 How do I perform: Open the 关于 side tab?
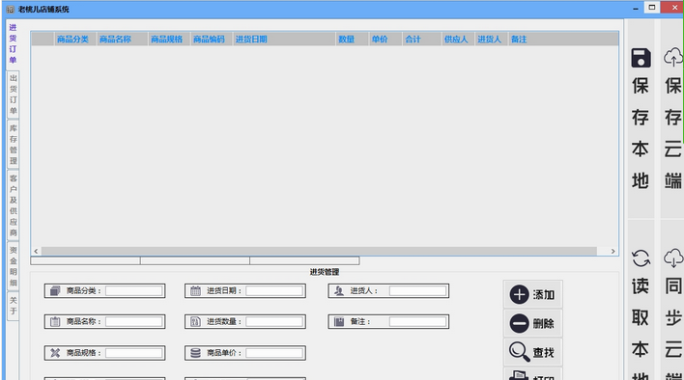(14, 306)
